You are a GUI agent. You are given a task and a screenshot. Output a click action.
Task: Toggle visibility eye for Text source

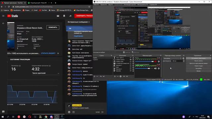131,58
